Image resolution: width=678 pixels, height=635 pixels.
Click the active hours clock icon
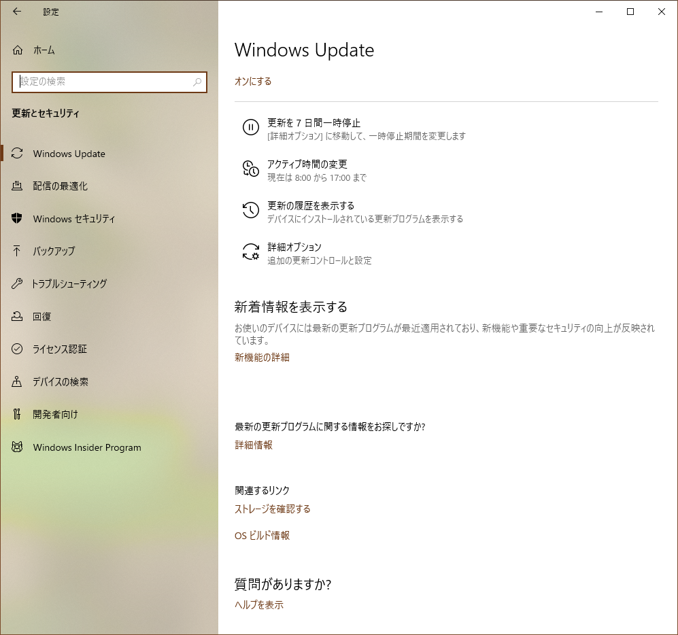250,169
